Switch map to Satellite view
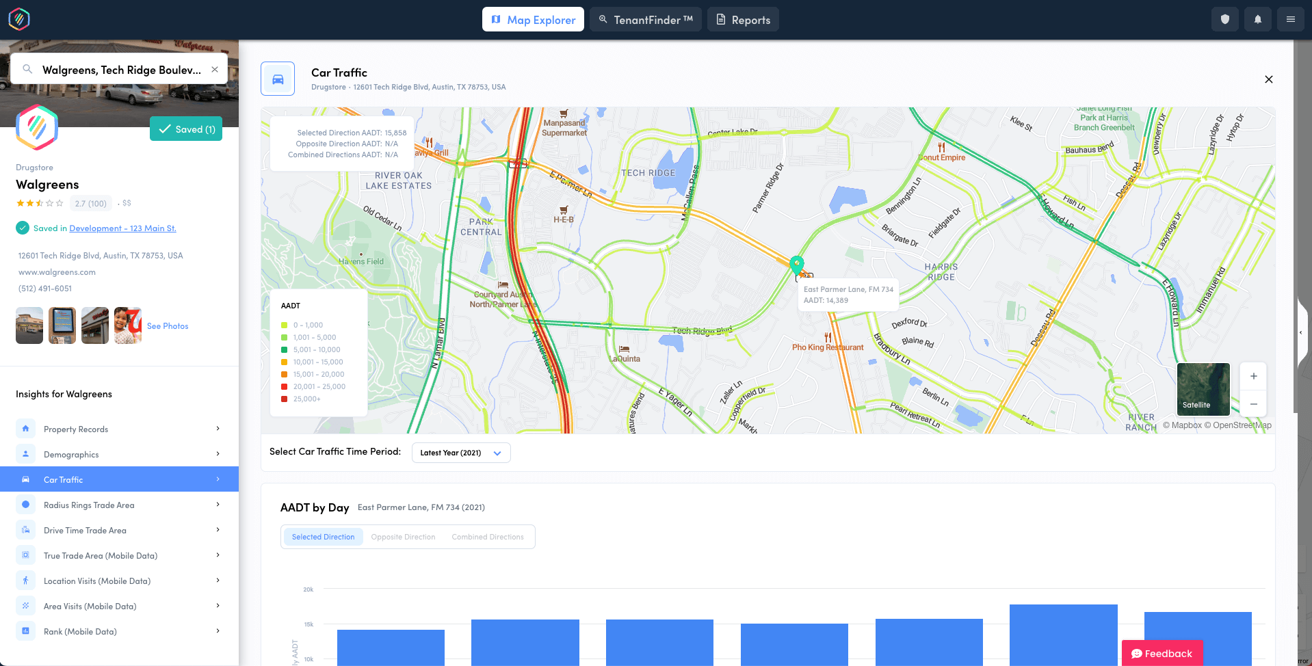 point(1203,388)
